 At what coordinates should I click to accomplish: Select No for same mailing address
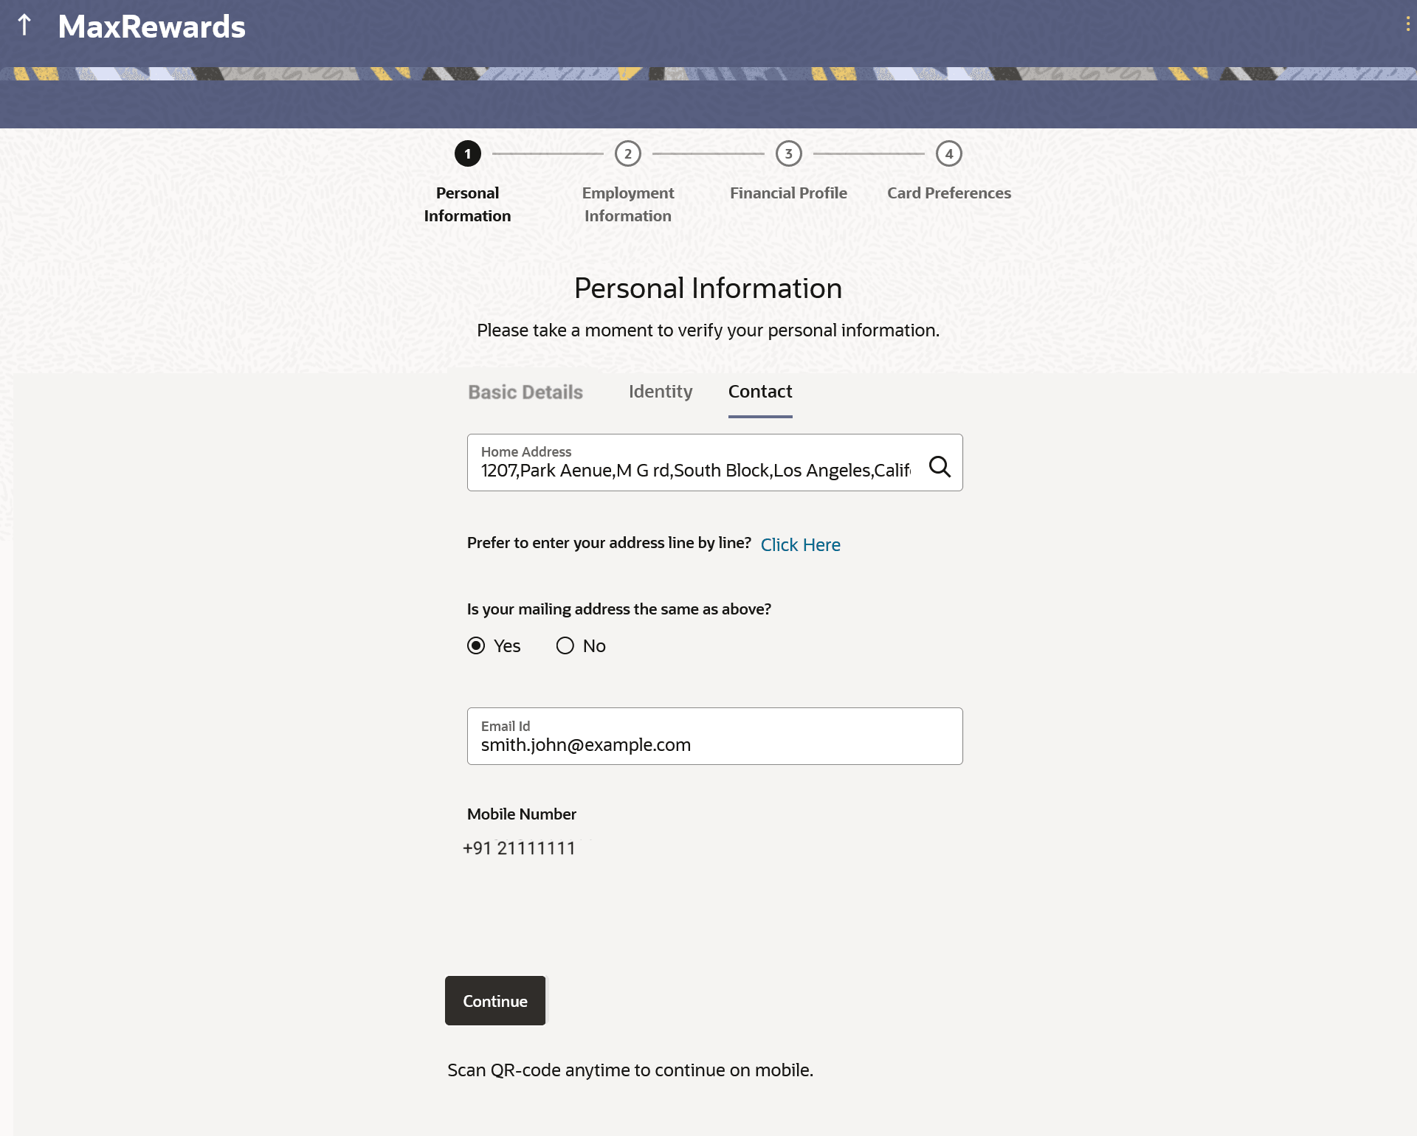pos(565,646)
